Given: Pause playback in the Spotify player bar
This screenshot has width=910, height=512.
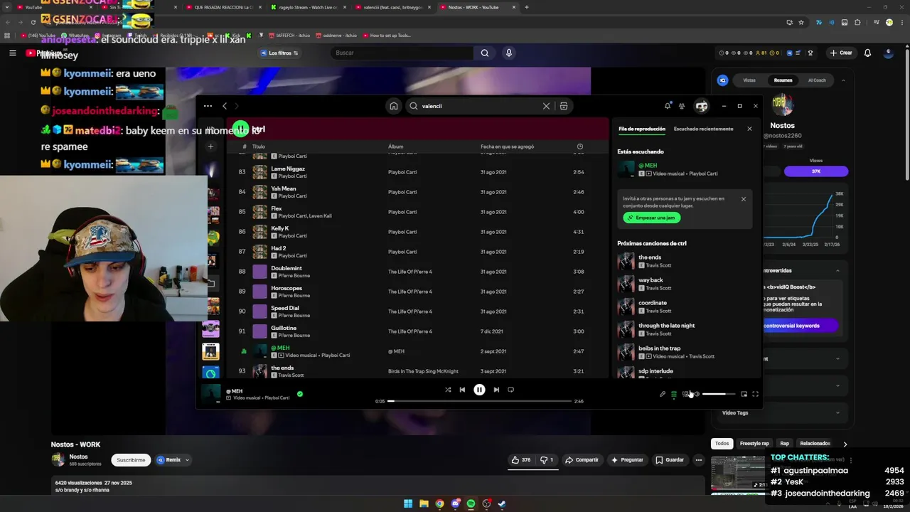Looking at the screenshot, I should pos(479,390).
